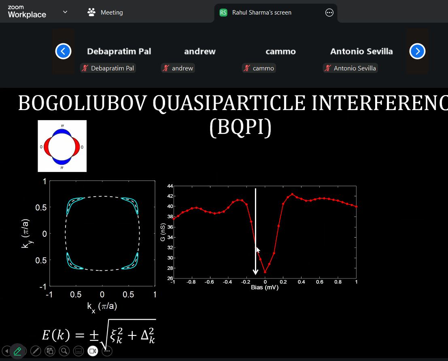Screen dimensions: 448x361
Task: Click the magnifier zoom icon on slideshow
Action: point(64,351)
